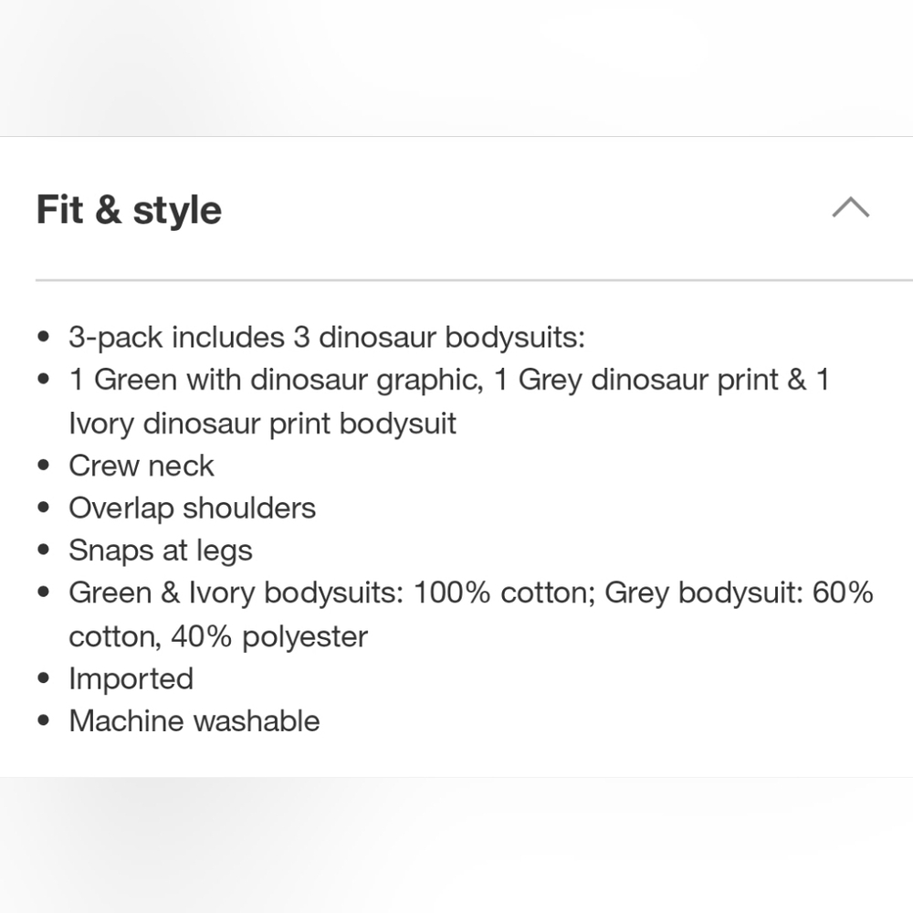The width and height of the screenshot is (913, 913).
Task: Click the bullet point before Overlap shoulders
Action: (x=43, y=507)
